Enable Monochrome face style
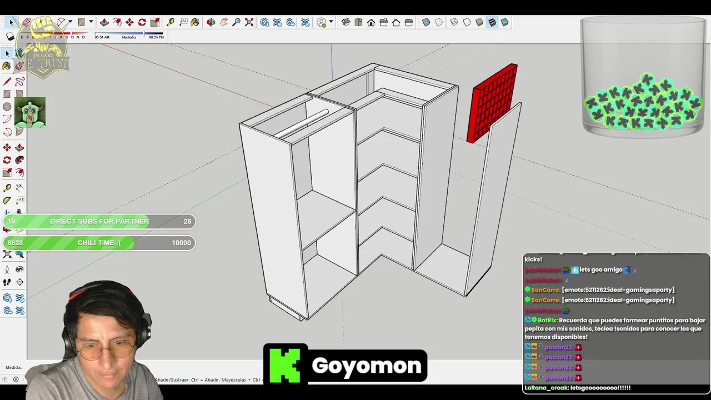711x400 pixels. [x=504, y=22]
